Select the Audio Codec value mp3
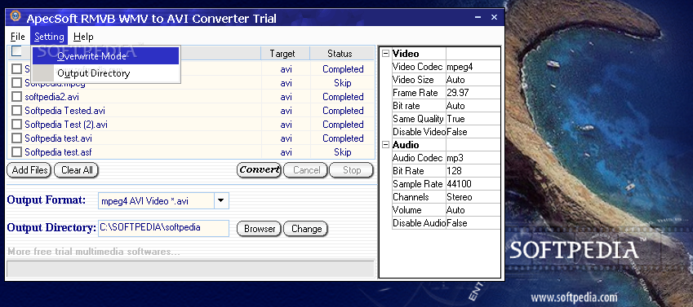Viewport: 693px width, 307px height. (473, 158)
